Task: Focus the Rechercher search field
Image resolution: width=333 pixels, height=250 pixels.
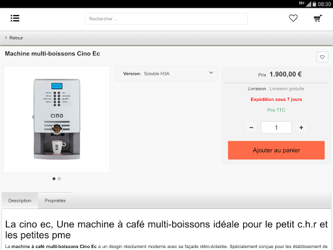Action: (x=166, y=19)
